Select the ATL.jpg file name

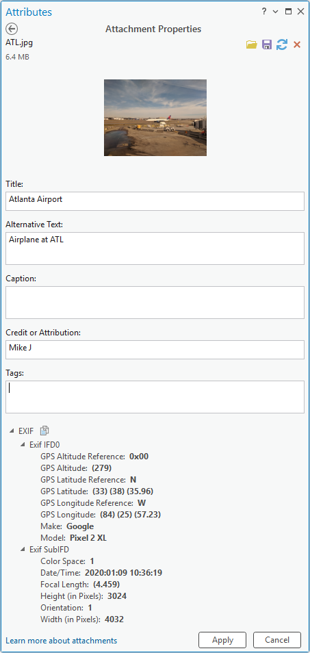(19, 43)
